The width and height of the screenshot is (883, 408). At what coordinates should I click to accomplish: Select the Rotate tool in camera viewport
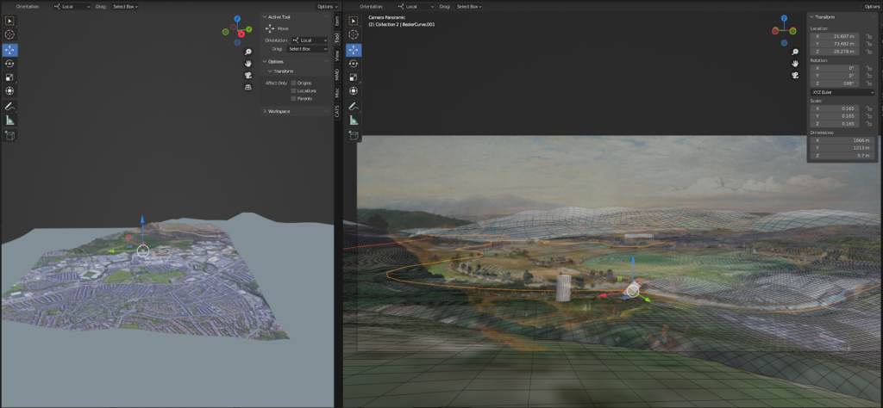(x=354, y=64)
